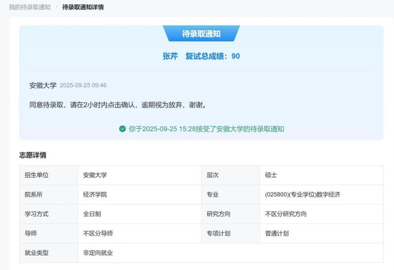This screenshot has height=270, width=394.
Task: Click the 2025-09-25 09:46 timestamp
Action: 83,86
